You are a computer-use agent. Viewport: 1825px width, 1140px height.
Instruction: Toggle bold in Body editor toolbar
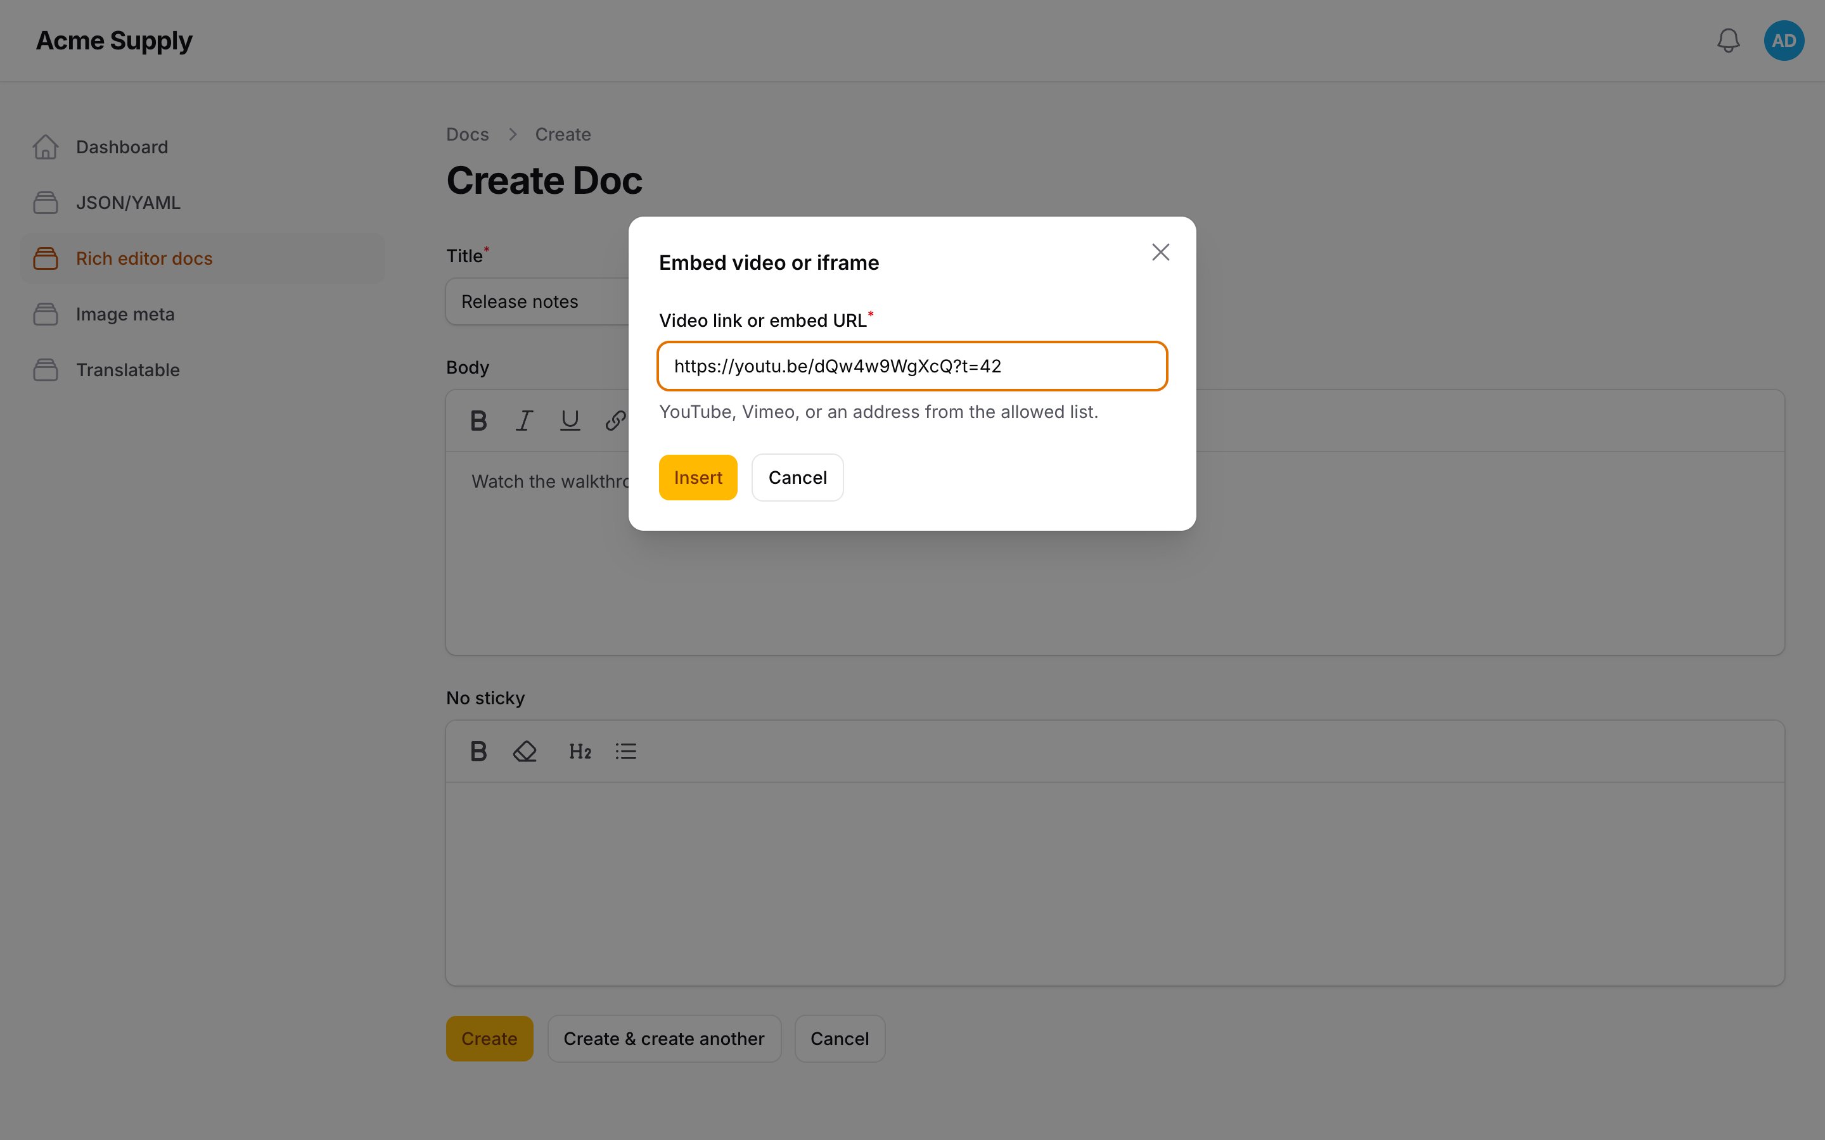[x=478, y=421]
